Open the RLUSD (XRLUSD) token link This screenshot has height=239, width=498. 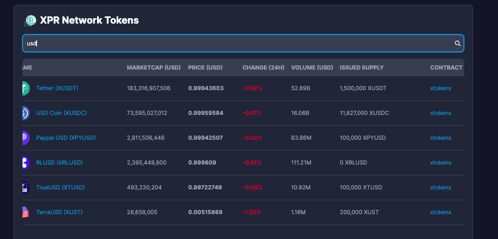(x=59, y=163)
